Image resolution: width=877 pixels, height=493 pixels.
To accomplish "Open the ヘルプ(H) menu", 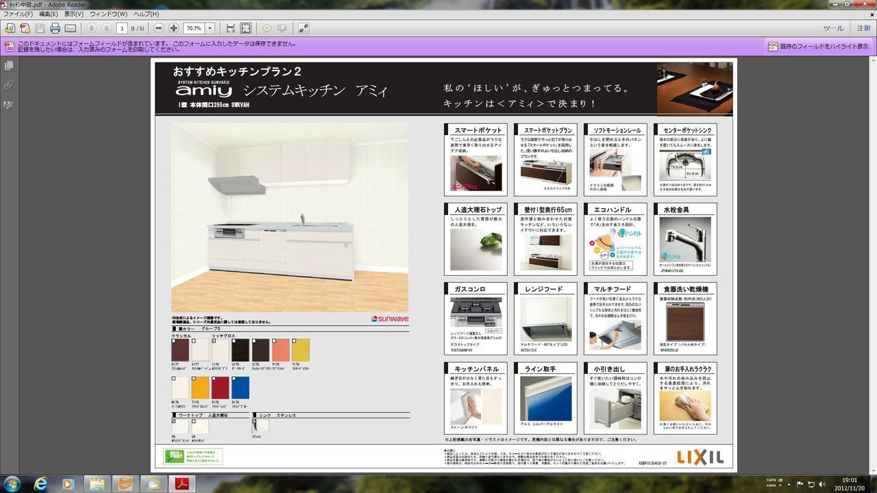I will click(146, 14).
